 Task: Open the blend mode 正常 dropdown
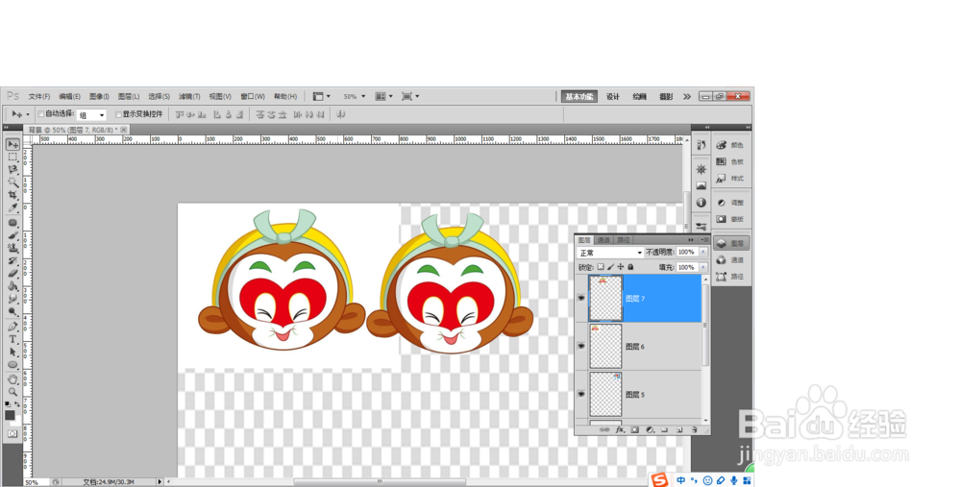[610, 253]
